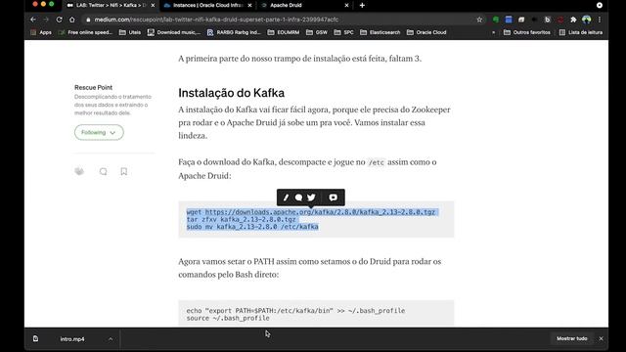Close the LAB: Twitter tab
The height and width of the screenshot is (352, 626).
[153, 5]
